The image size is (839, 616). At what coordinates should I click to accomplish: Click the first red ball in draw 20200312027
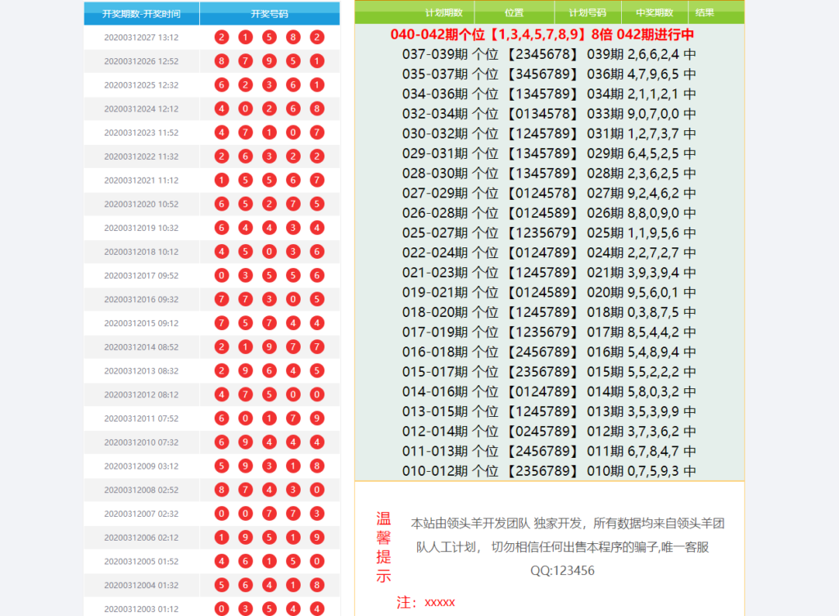tap(221, 37)
